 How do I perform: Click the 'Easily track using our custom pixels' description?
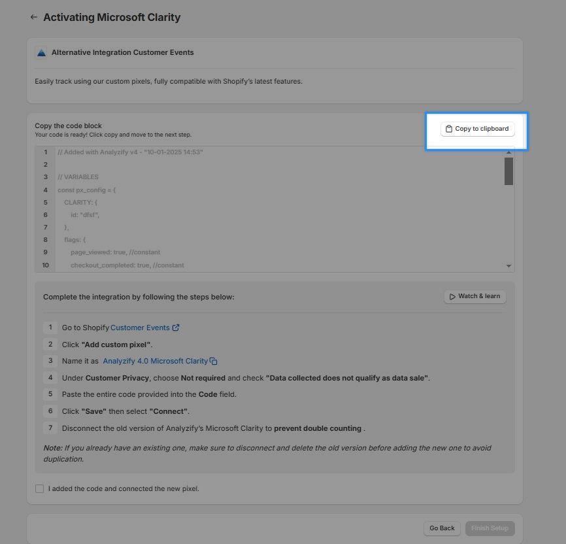[x=169, y=82]
